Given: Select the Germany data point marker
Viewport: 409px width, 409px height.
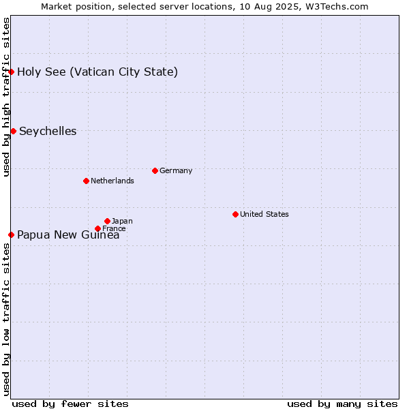Looking at the screenshot, I should tap(155, 171).
